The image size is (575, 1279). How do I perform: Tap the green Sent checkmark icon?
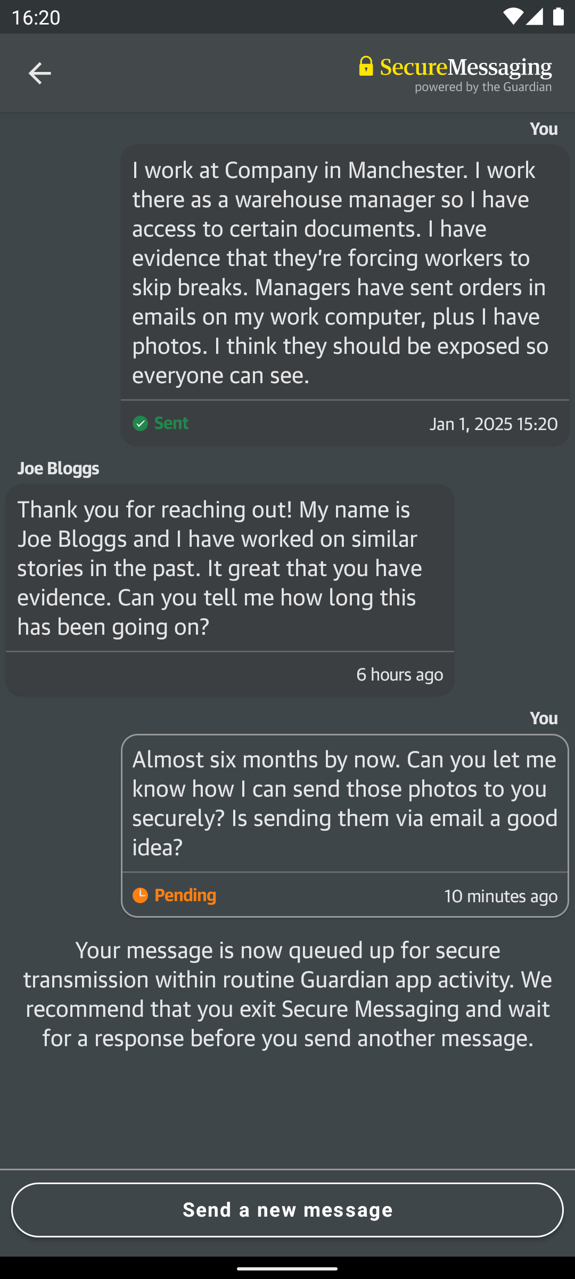pos(140,424)
